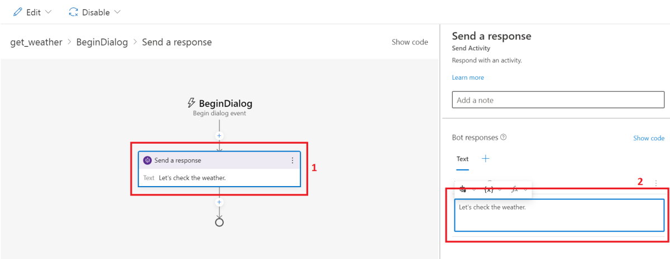This screenshot has width=670, height=259.
Task: Open the Send a response node's more options
Action: click(x=292, y=160)
